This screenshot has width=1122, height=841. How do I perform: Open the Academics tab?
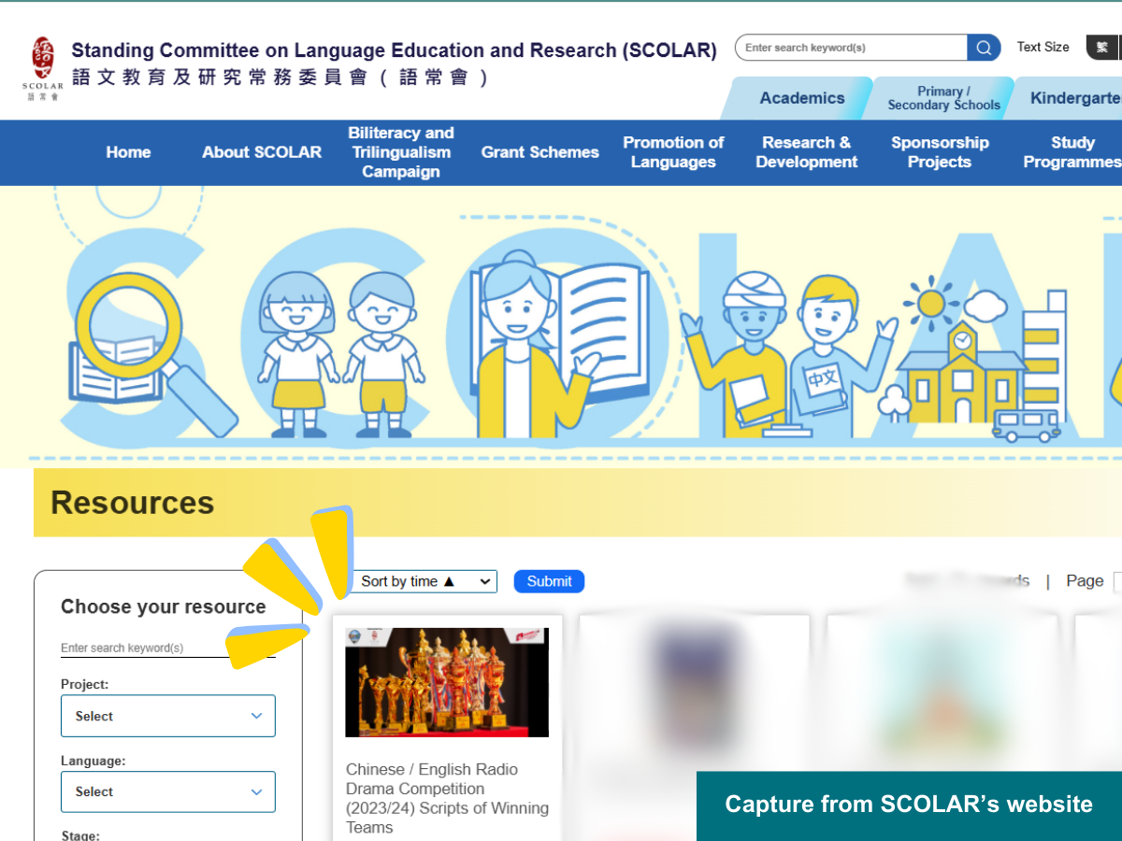click(x=801, y=98)
